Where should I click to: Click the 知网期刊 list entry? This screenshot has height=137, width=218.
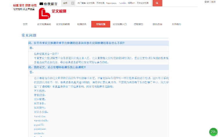tap(40, 108)
